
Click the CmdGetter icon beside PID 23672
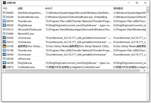(4, 67)
